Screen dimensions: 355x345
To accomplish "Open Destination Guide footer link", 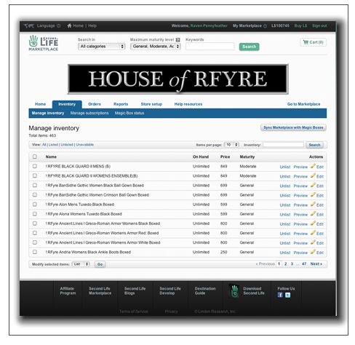I will click(x=205, y=290).
